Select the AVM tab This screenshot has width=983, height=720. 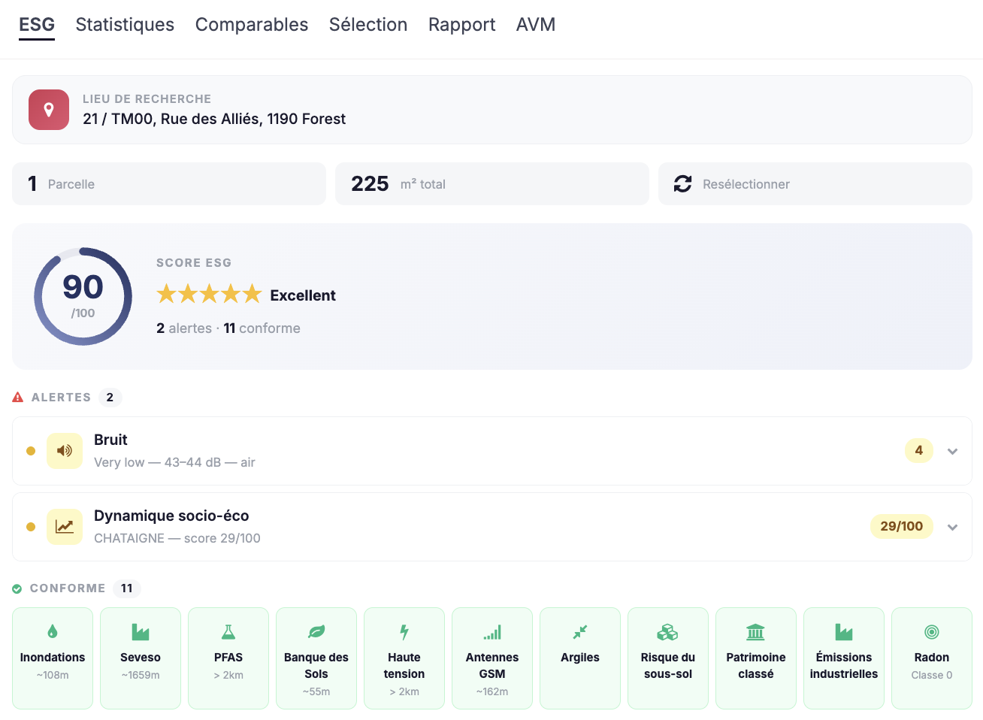[536, 25]
